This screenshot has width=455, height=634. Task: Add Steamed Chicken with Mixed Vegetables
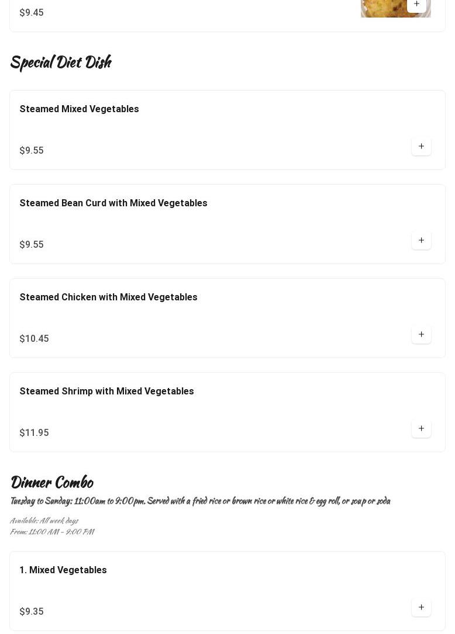tap(421, 334)
